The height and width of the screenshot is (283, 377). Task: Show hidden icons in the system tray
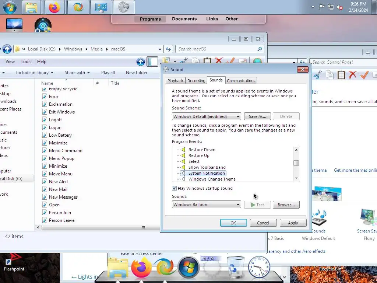313,7
